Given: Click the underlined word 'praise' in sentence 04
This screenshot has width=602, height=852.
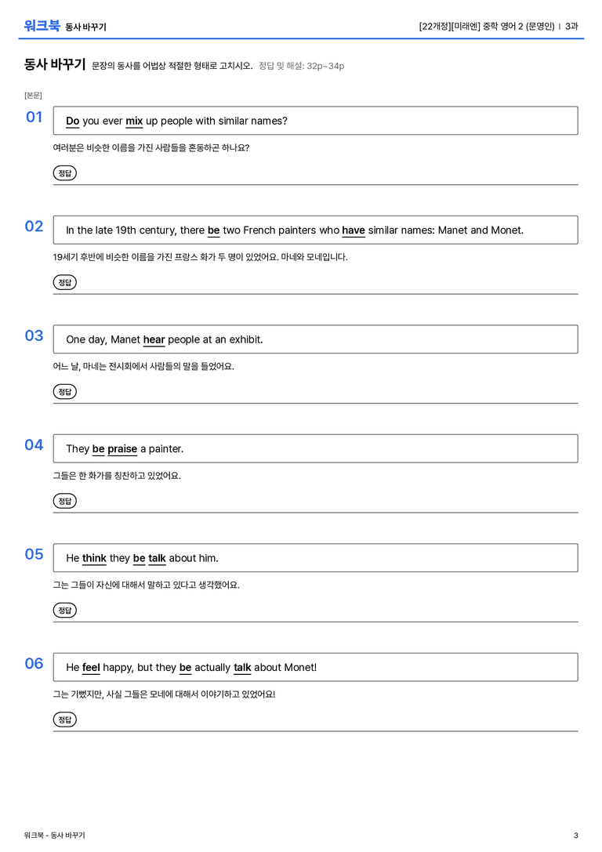Looking at the screenshot, I should pos(122,449).
